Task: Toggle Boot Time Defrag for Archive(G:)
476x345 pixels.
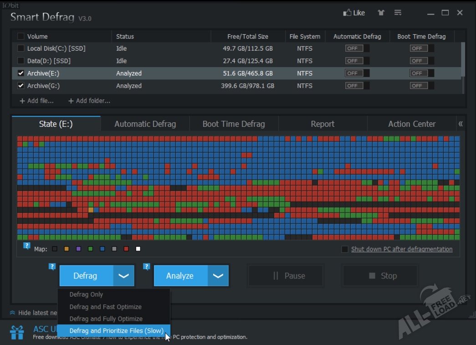Action: pyautogui.click(x=421, y=86)
